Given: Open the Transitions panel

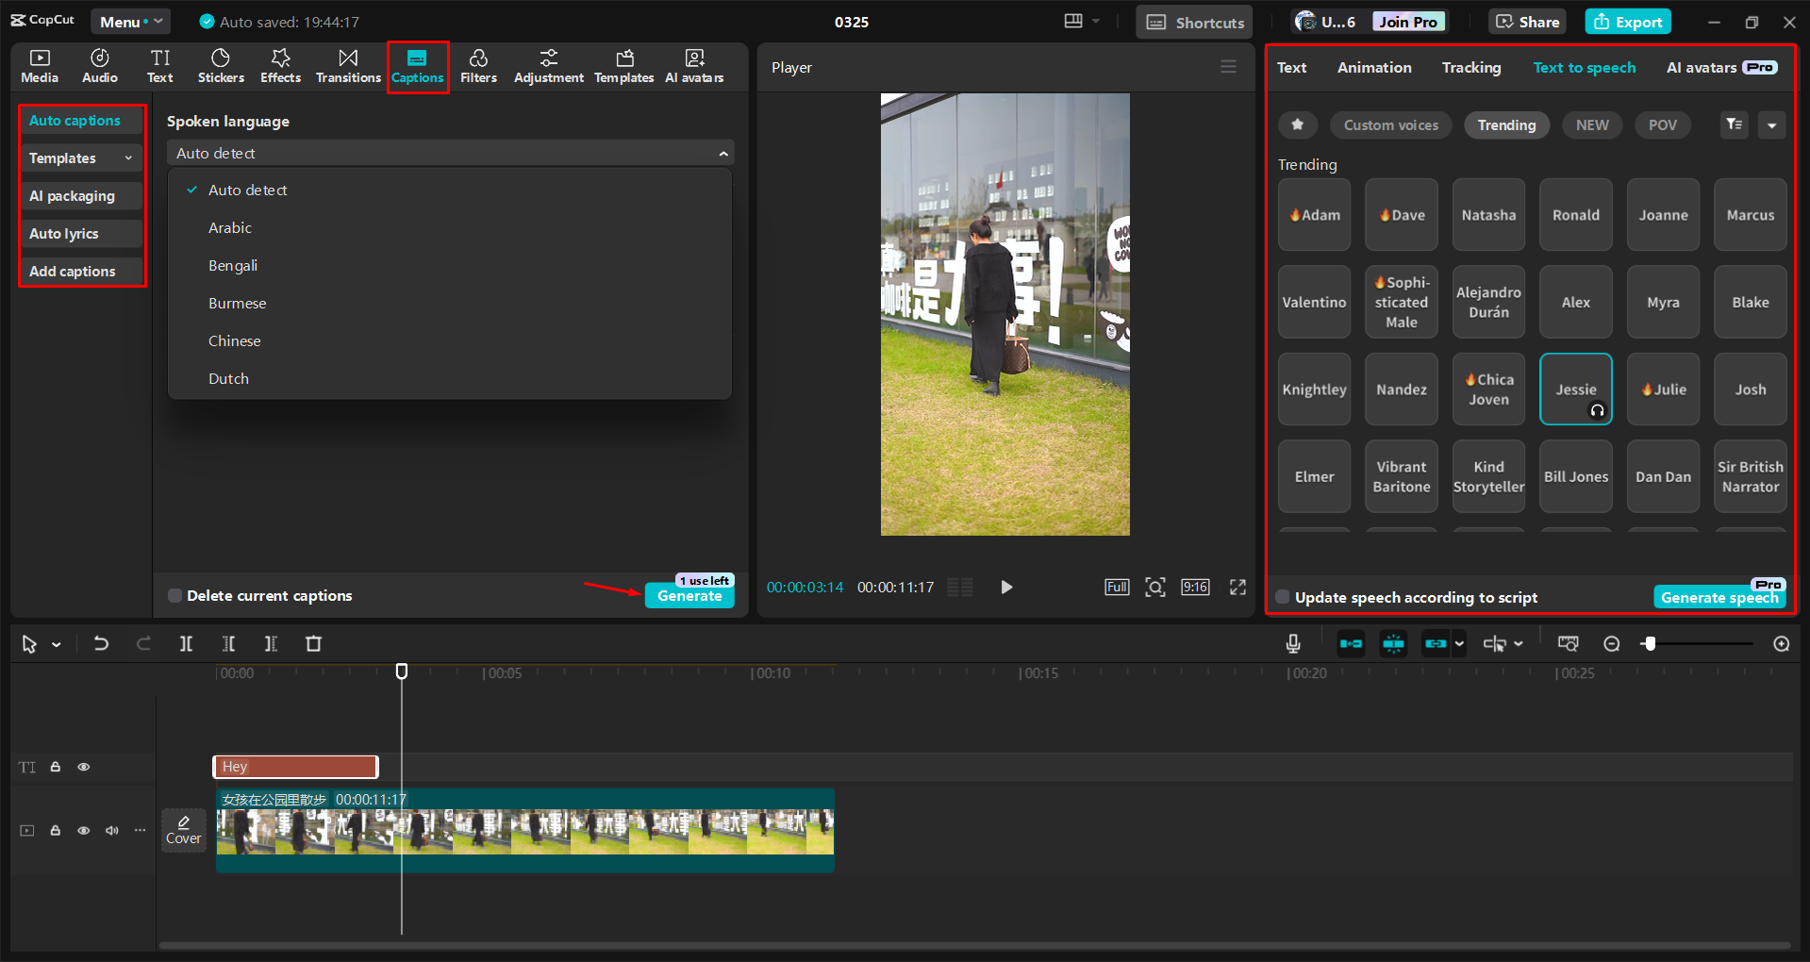Looking at the screenshot, I should [347, 65].
